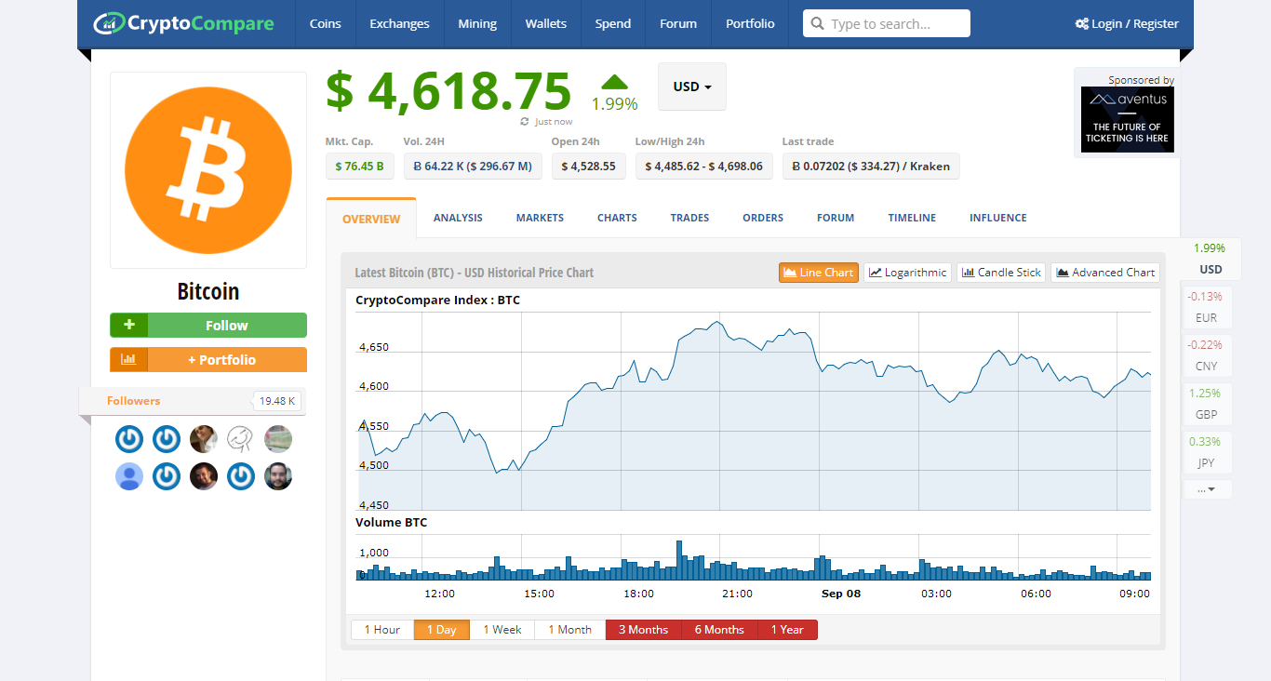Select the 1 Month time range
This screenshot has height=681, width=1271.
[570, 630]
